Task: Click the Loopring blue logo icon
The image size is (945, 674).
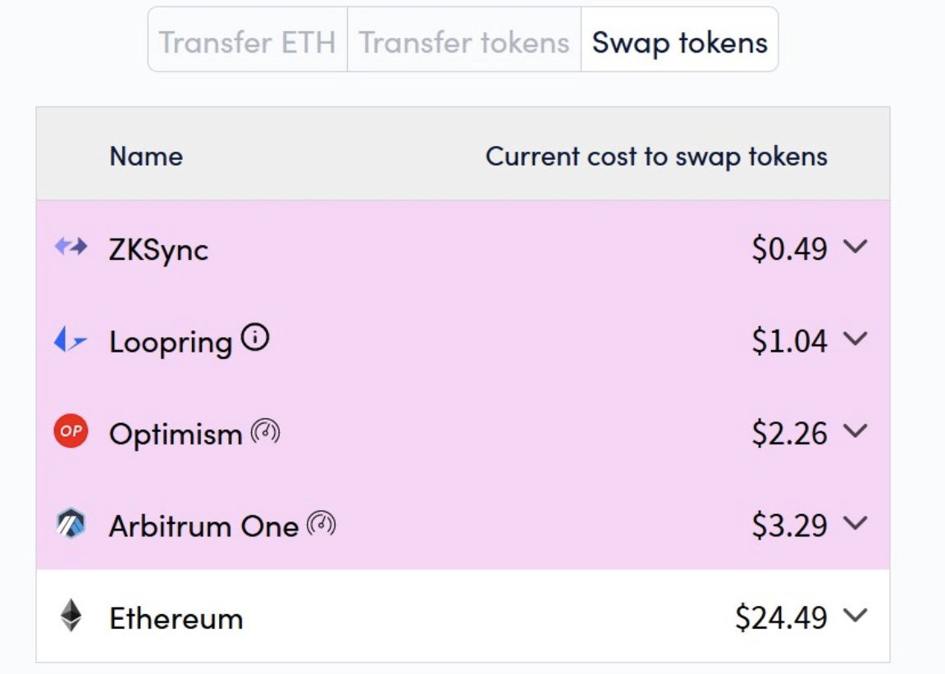Action: [71, 339]
